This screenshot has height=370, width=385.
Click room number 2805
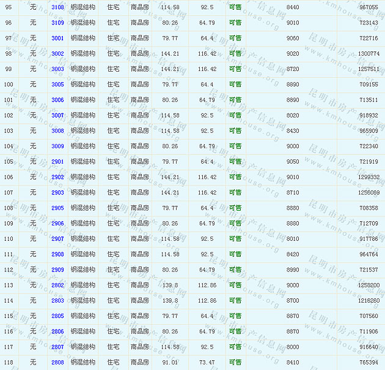coord(57,316)
